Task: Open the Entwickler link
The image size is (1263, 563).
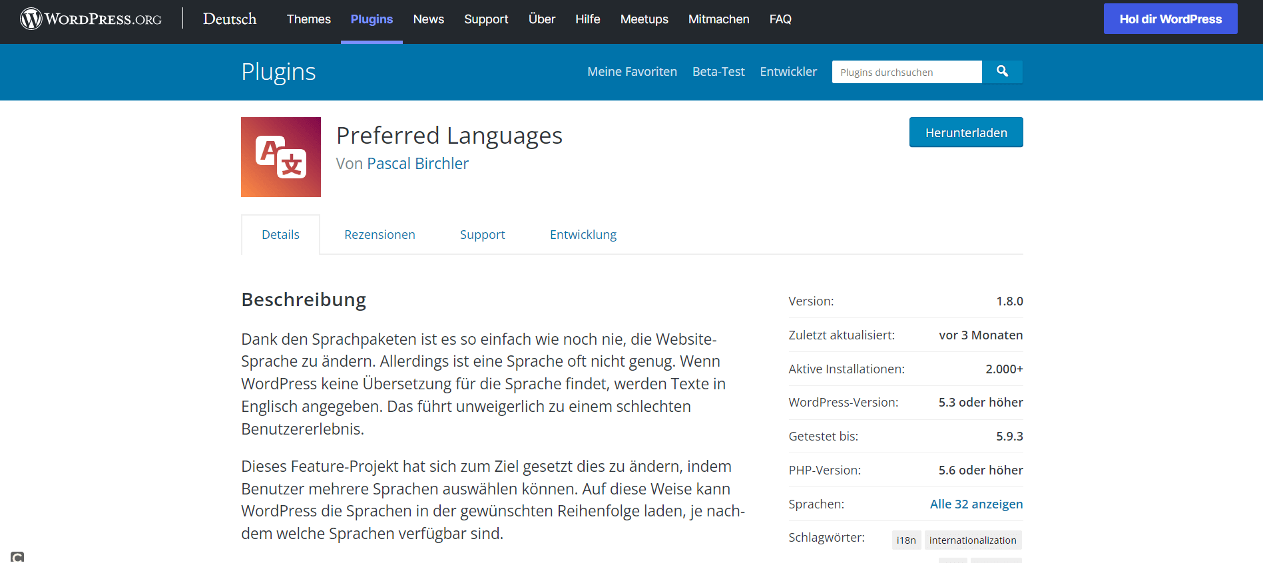Action: point(788,71)
